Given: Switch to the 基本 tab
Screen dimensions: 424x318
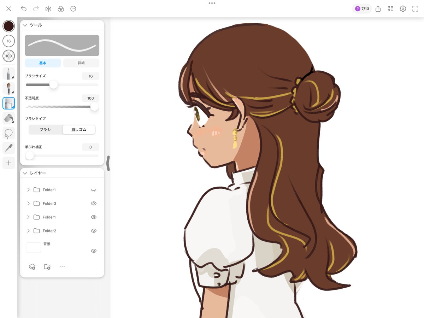Looking at the screenshot, I should click(43, 63).
